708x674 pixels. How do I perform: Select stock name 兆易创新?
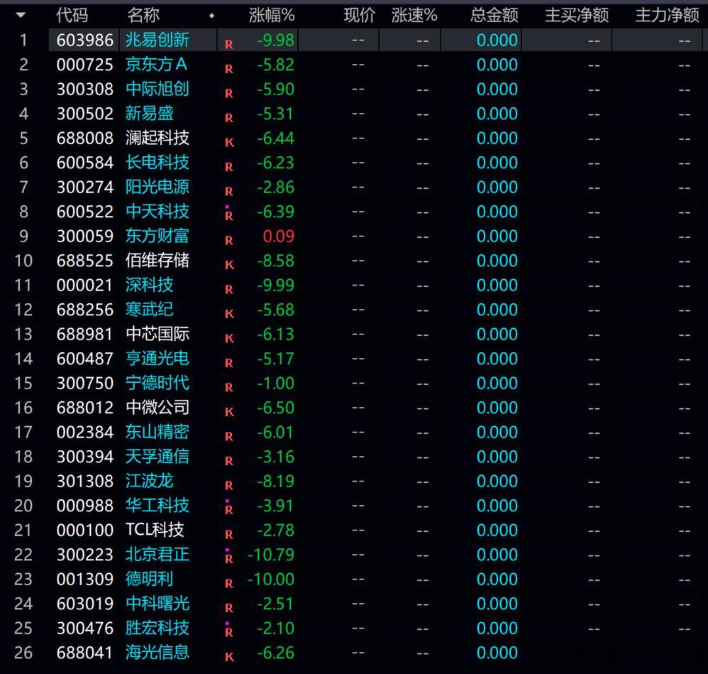[x=157, y=40]
